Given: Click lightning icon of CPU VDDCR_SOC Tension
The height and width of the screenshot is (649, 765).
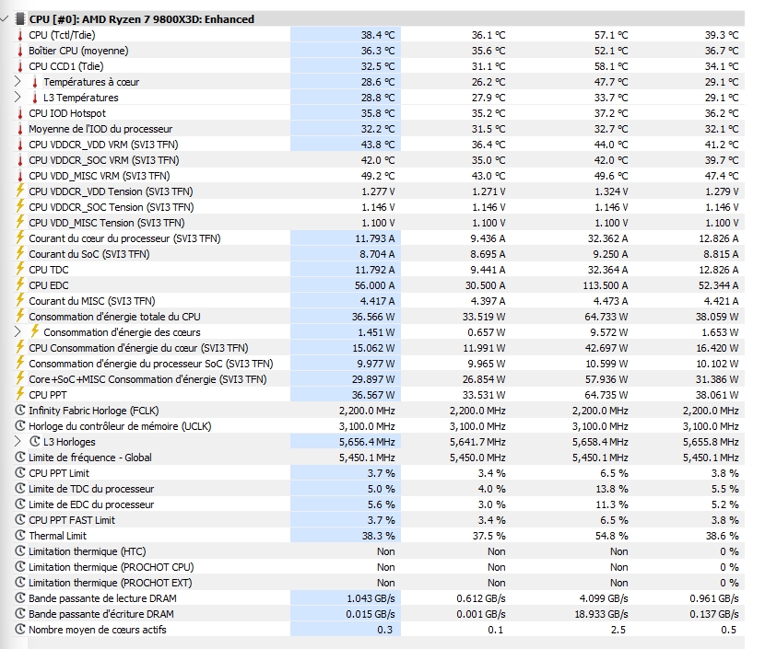Looking at the screenshot, I should tap(20, 206).
